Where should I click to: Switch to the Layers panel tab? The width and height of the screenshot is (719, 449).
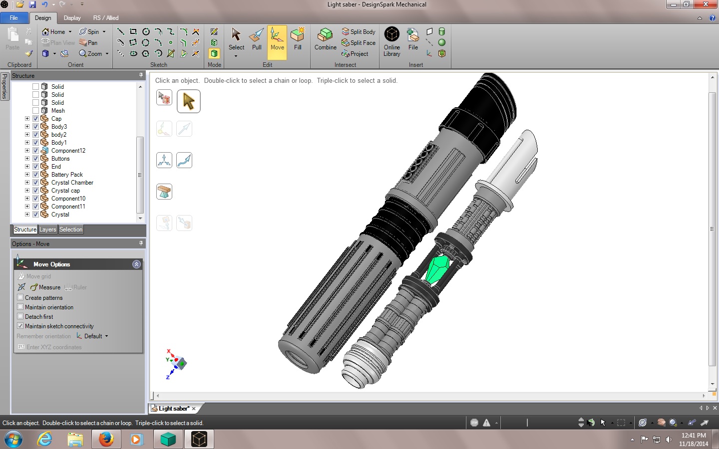pyautogui.click(x=48, y=229)
